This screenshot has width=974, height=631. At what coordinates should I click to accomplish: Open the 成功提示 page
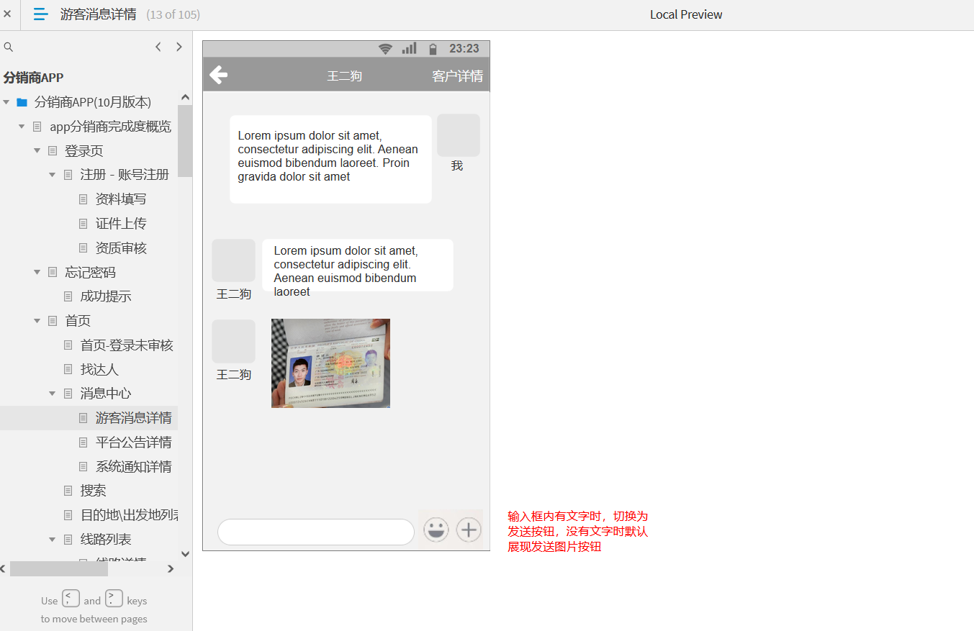click(x=106, y=296)
